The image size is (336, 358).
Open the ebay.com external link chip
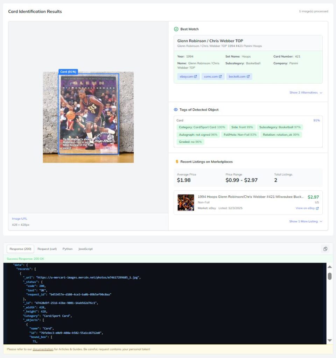[x=188, y=77]
